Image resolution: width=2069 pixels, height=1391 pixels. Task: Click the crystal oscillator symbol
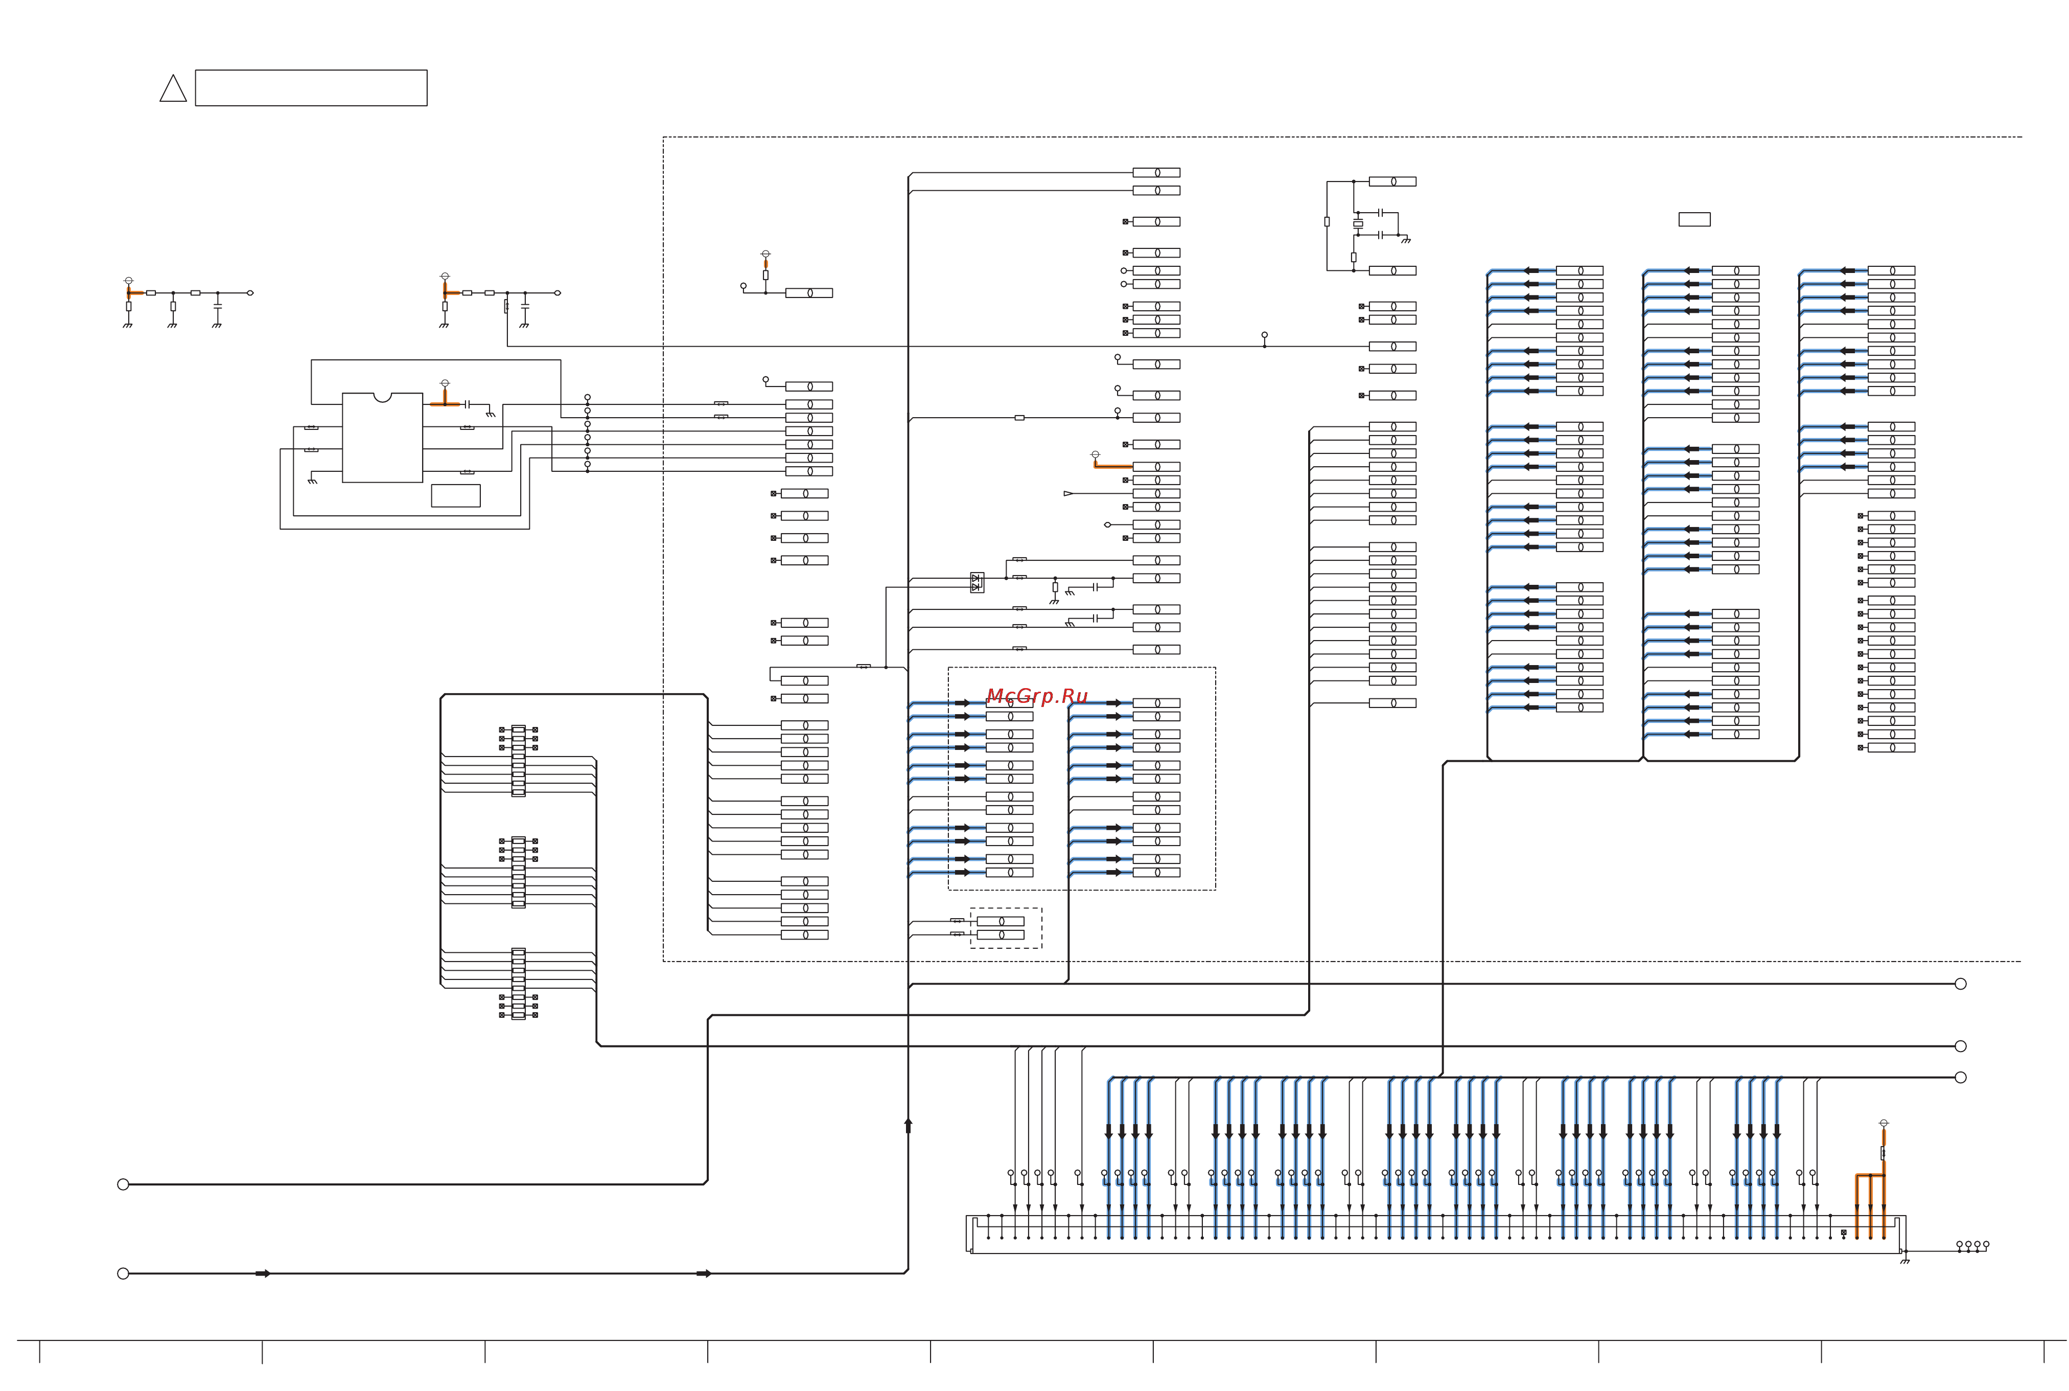1357,224
